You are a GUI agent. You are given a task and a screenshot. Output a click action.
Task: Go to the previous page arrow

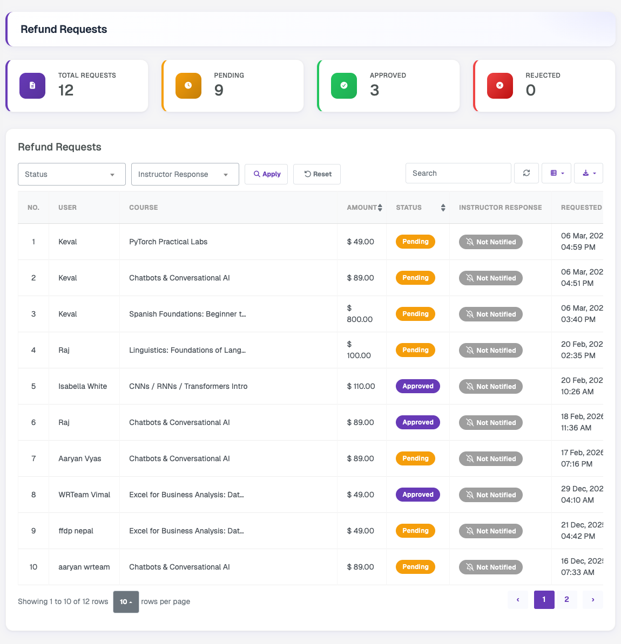[518, 600]
